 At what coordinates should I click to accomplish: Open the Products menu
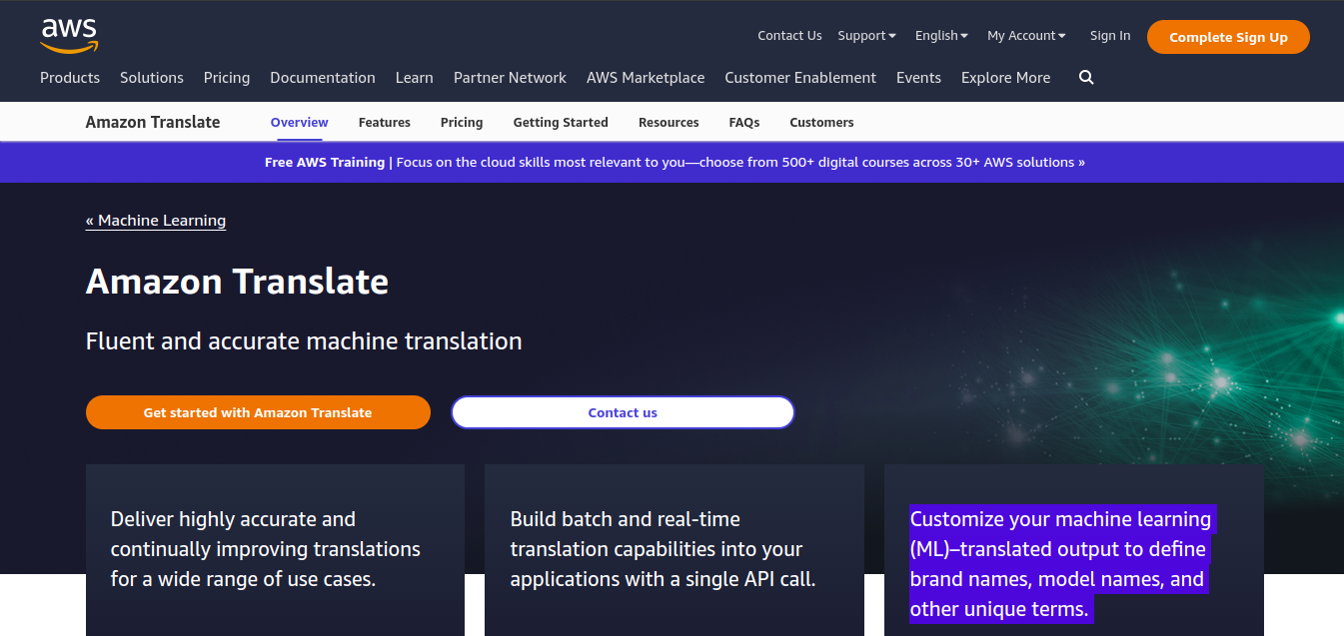click(70, 78)
